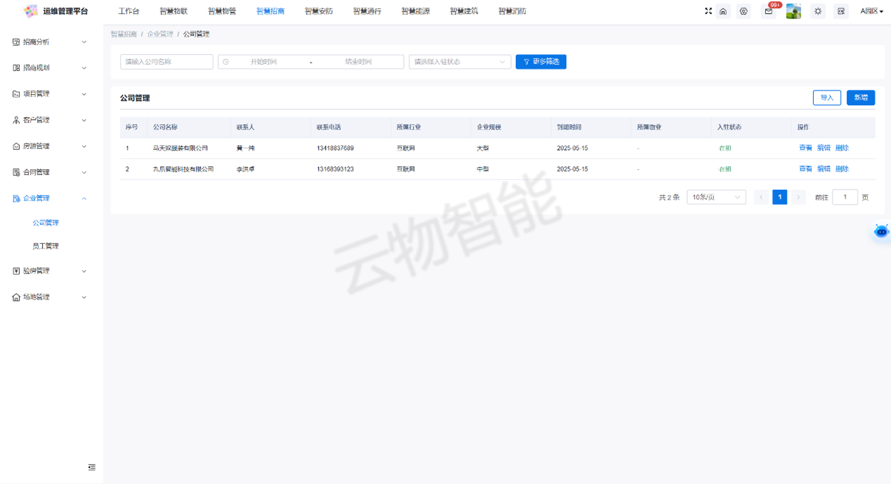This screenshot has height=484, width=891.
Task: Click the platform logo icon
Action: point(31,11)
